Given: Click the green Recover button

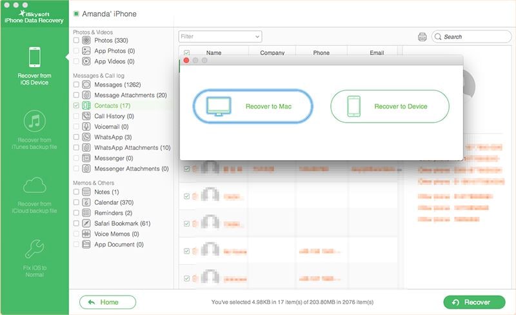Looking at the screenshot, I should pos(474,302).
